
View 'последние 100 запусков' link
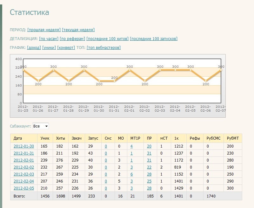point(154,39)
